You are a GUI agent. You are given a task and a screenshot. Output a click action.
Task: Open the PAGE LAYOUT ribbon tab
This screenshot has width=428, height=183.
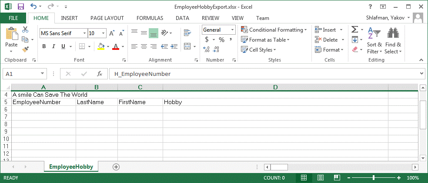tap(107, 18)
